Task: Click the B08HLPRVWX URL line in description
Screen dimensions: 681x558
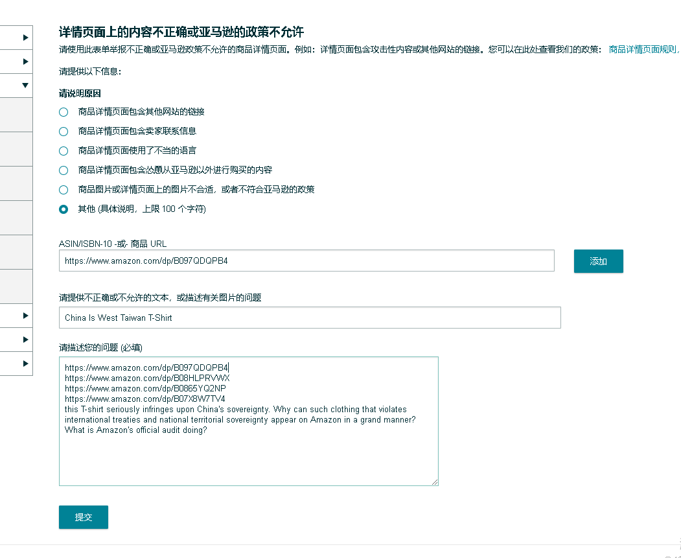Action: (x=147, y=378)
